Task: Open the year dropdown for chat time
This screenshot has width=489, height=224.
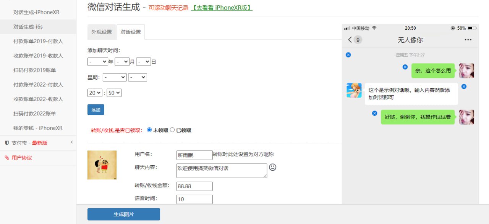Action: pos(97,62)
